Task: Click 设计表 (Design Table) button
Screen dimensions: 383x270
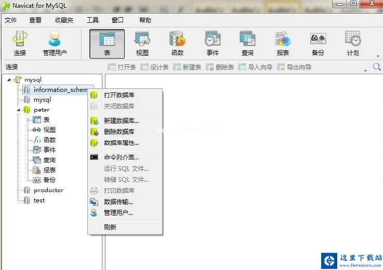Action: click(154, 67)
